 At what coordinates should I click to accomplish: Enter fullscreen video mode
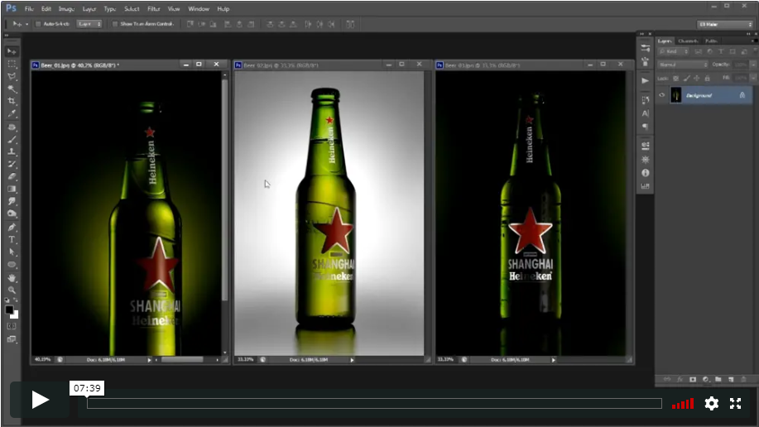[x=735, y=403]
